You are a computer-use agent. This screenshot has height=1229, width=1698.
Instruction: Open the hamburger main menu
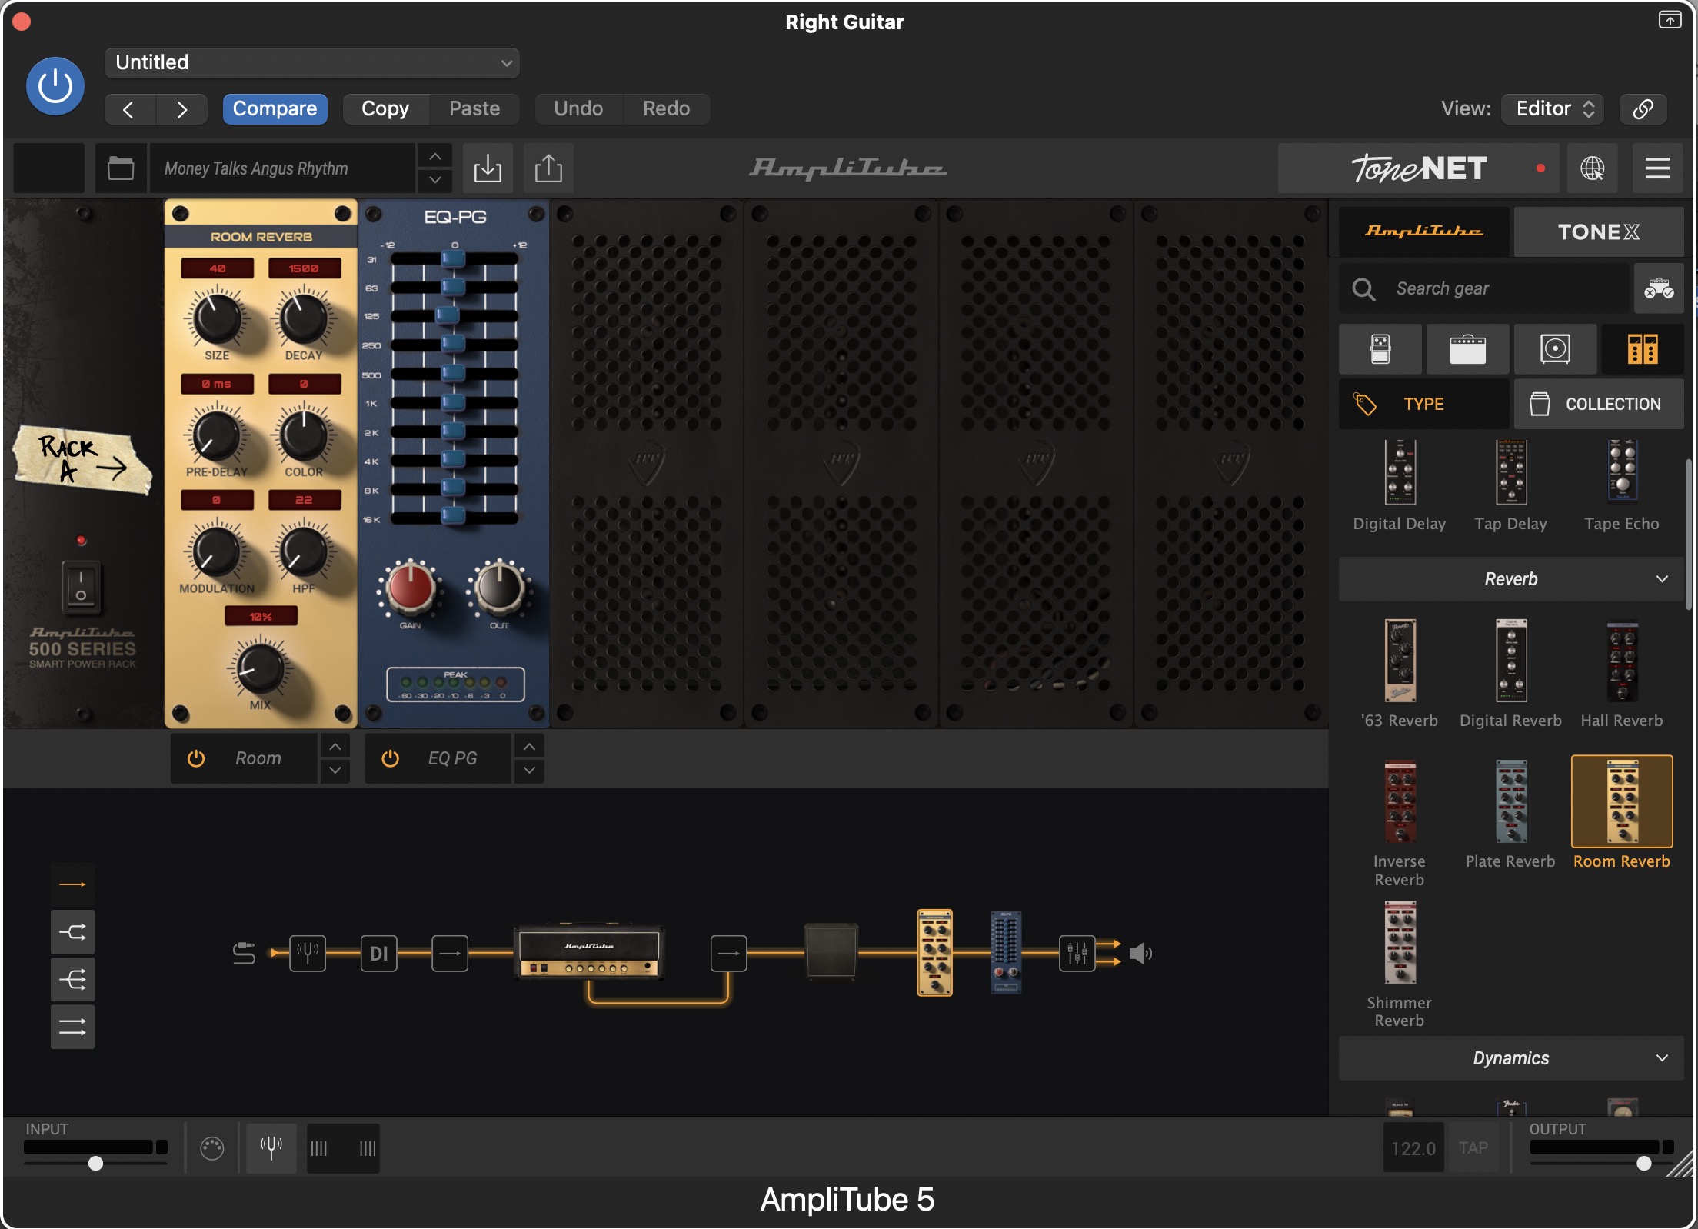(1657, 168)
